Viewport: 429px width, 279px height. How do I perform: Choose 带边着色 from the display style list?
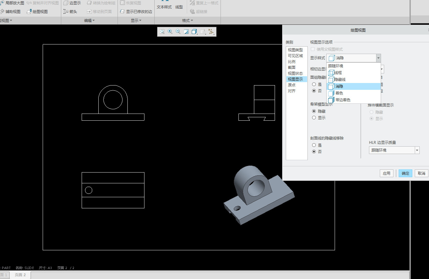[343, 100]
